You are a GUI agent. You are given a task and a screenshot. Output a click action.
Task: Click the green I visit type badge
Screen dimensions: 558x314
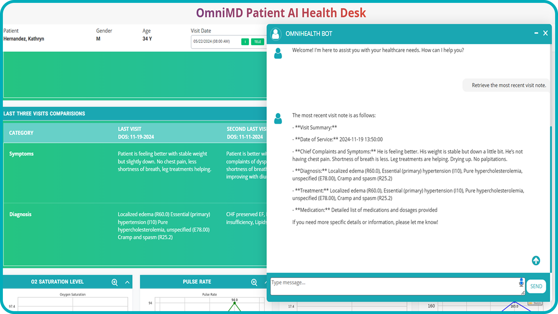245,42
